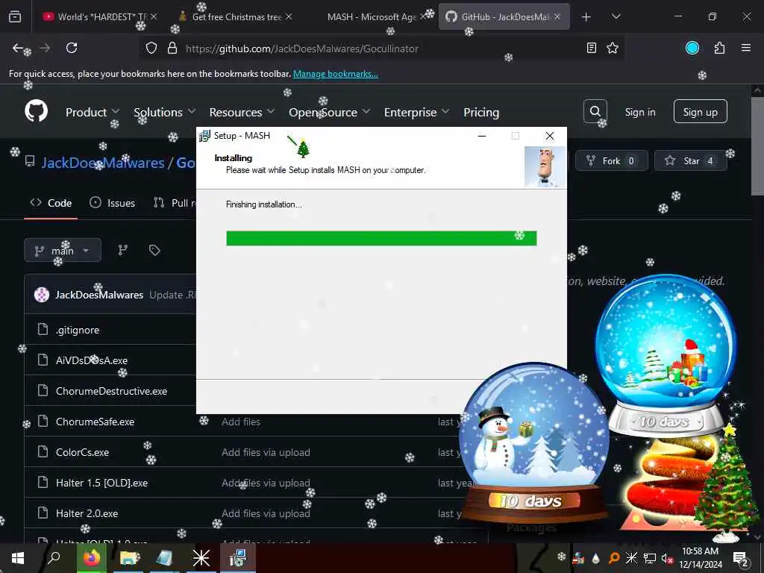Open Windows Start menu
Image resolution: width=764 pixels, height=573 pixels.
[18, 558]
